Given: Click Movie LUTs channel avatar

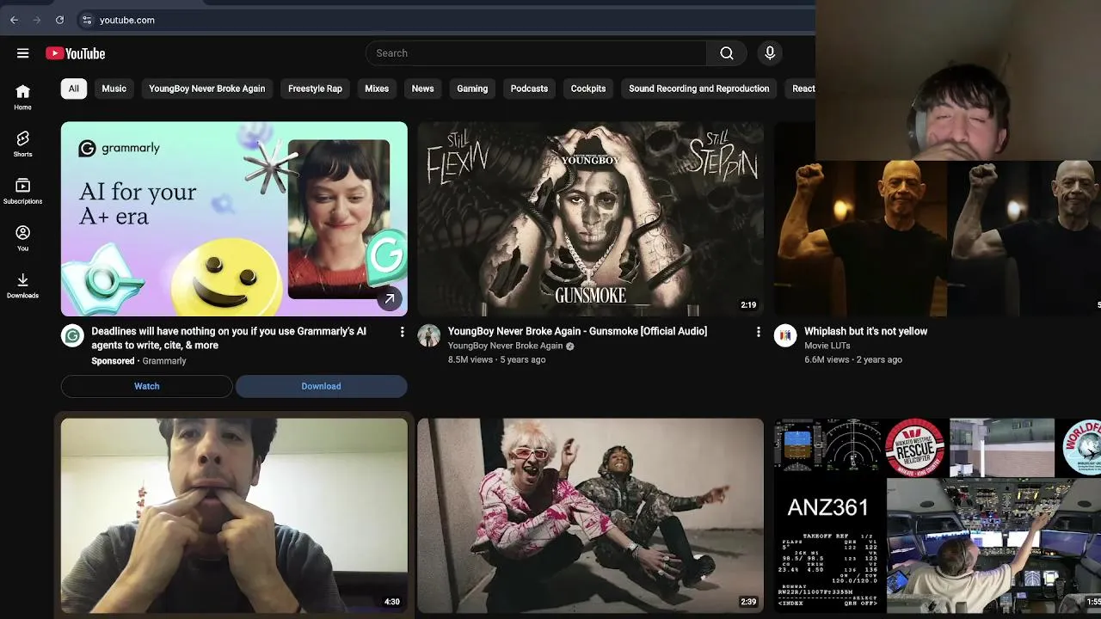Looking at the screenshot, I should tap(785, 335).
